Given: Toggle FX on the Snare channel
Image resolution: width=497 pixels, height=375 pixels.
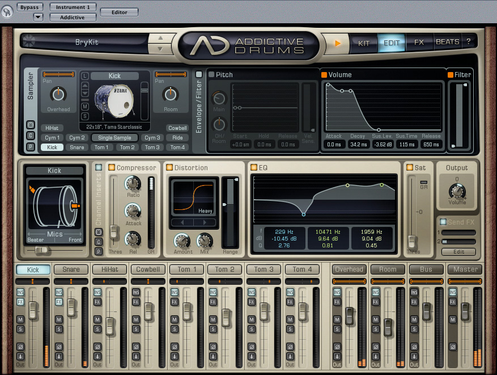Looking at the screenshot, I should coord(59,302).
